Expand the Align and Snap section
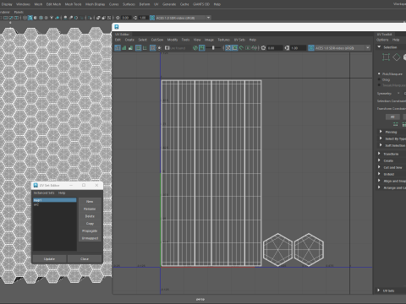406x304 pixels. (379, 181)
